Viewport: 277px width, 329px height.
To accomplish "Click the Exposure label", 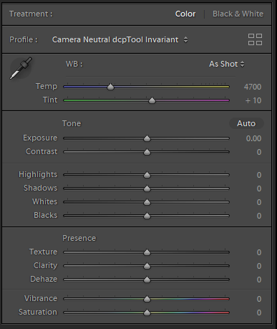I will click(40, 138).
